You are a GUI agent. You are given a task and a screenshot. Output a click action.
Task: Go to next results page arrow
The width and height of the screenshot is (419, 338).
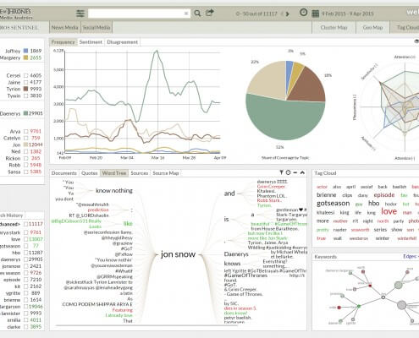288,14
